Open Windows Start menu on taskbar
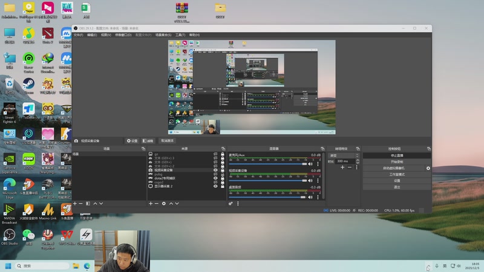 click(x=8, y=266)
